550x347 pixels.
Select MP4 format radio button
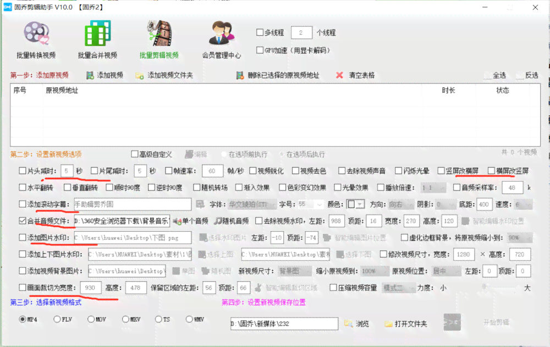tap(23, 320)
